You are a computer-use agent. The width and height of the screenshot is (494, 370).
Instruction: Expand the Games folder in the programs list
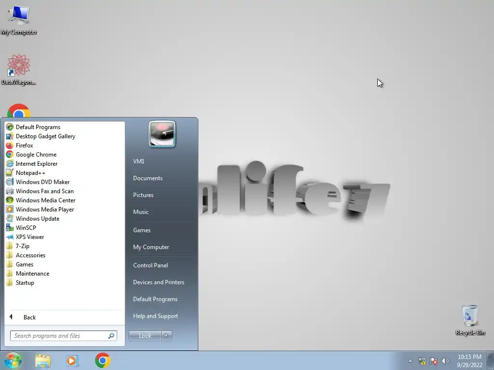click(19, 264)
